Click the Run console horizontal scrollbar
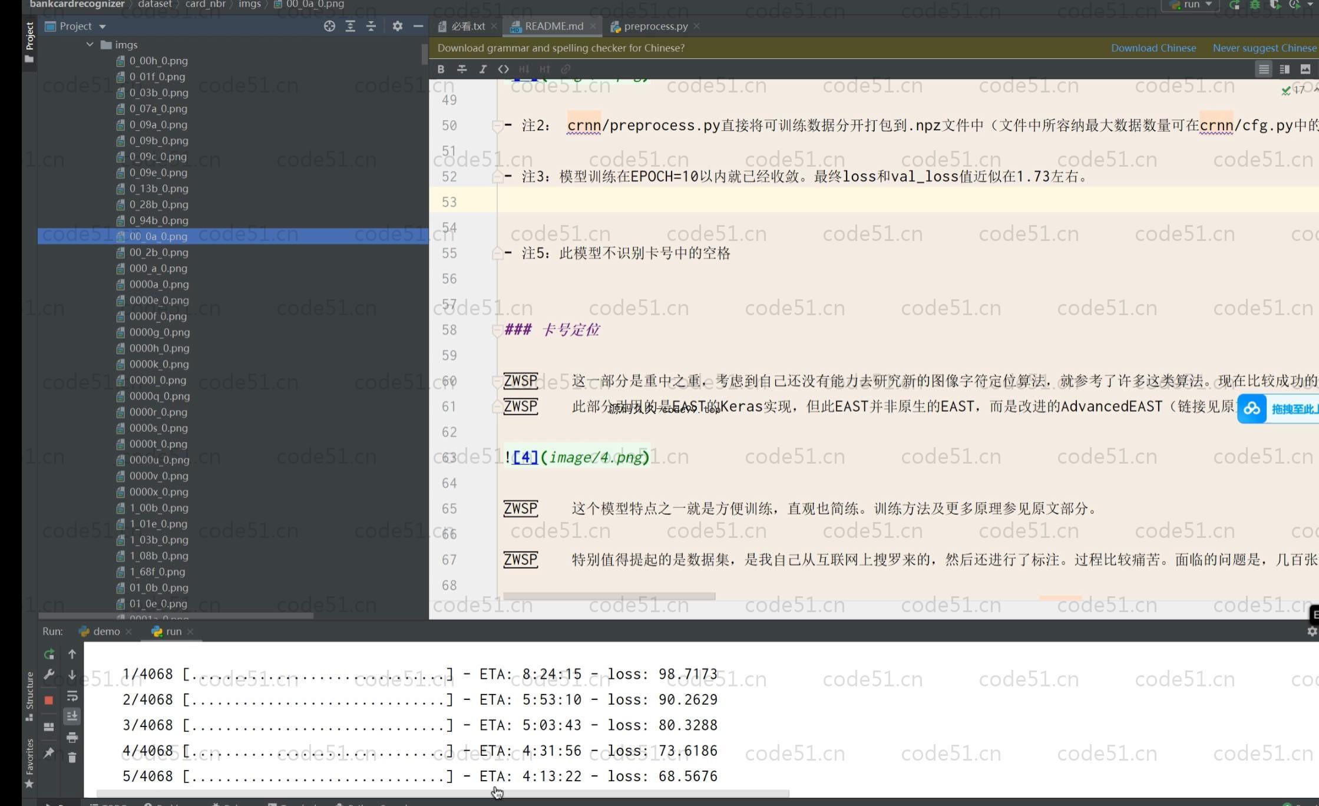1319x806 pixels. pyautogui.click(x=442, y=793)
